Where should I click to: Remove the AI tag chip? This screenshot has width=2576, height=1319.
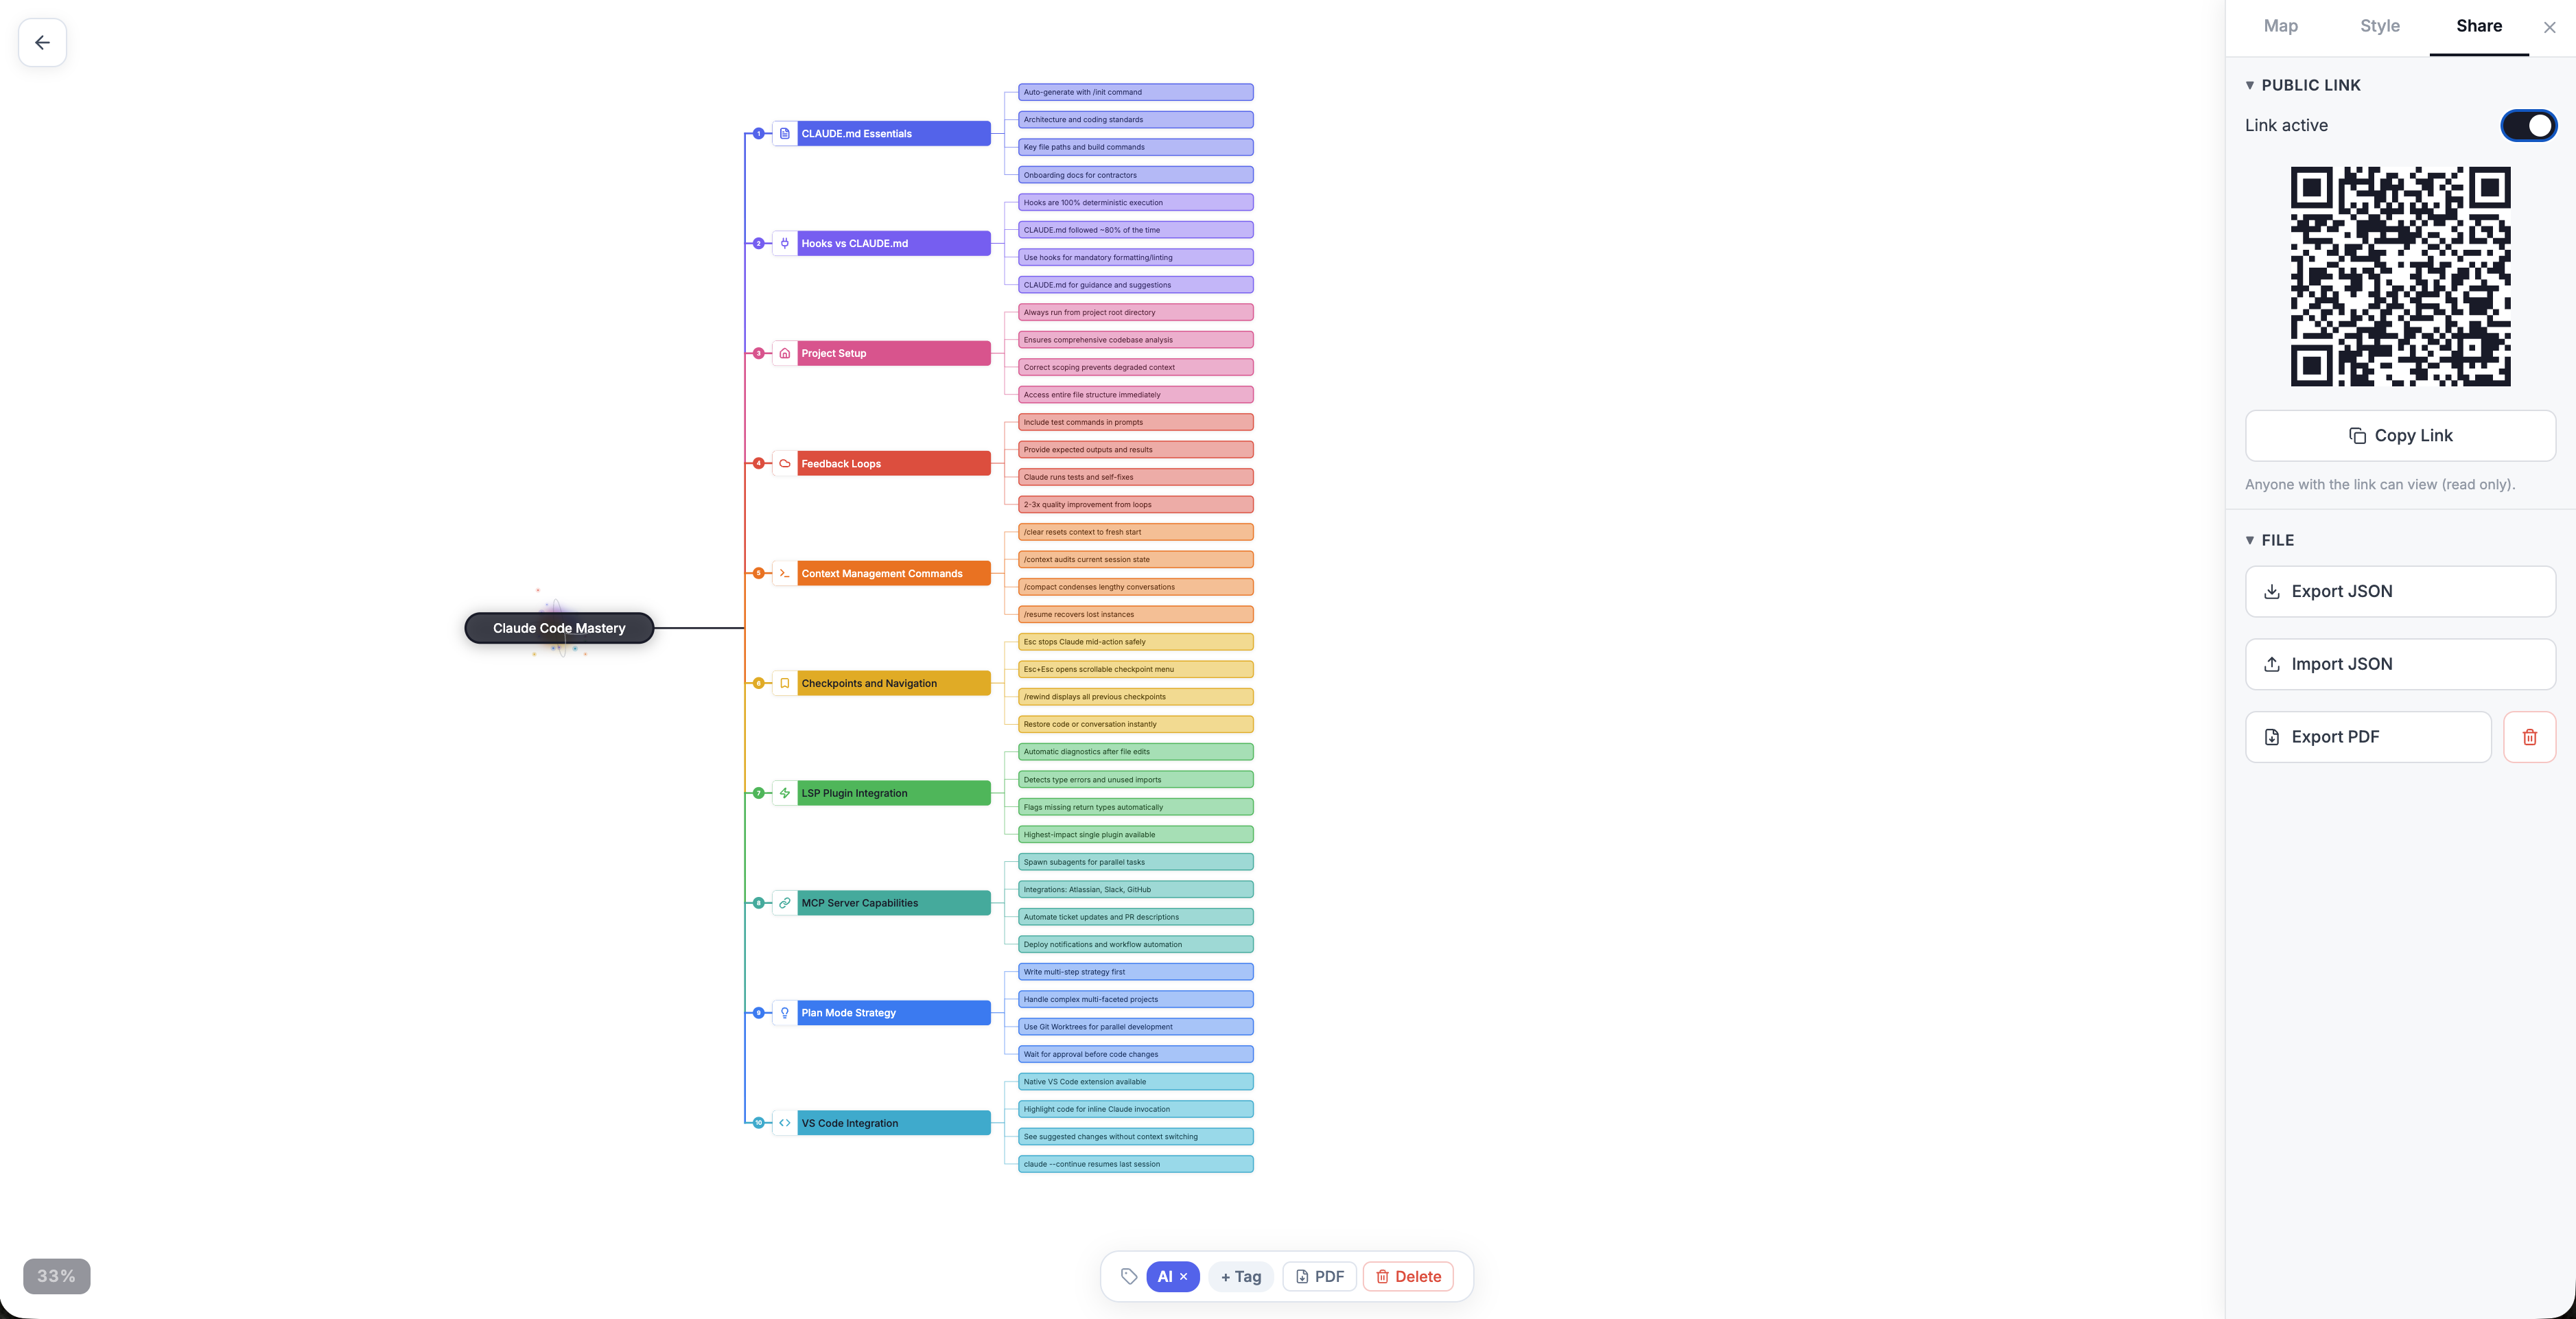(x=1184, y=1276)
